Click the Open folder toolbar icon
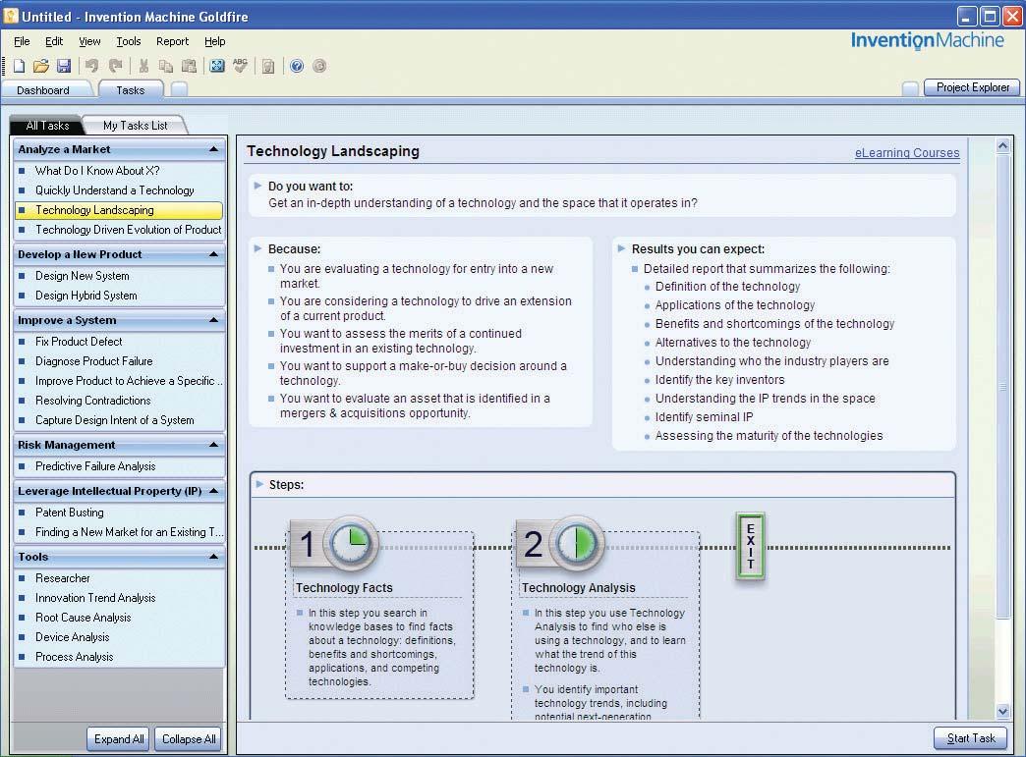1026x757 pixels. click(x=41, y=66)
